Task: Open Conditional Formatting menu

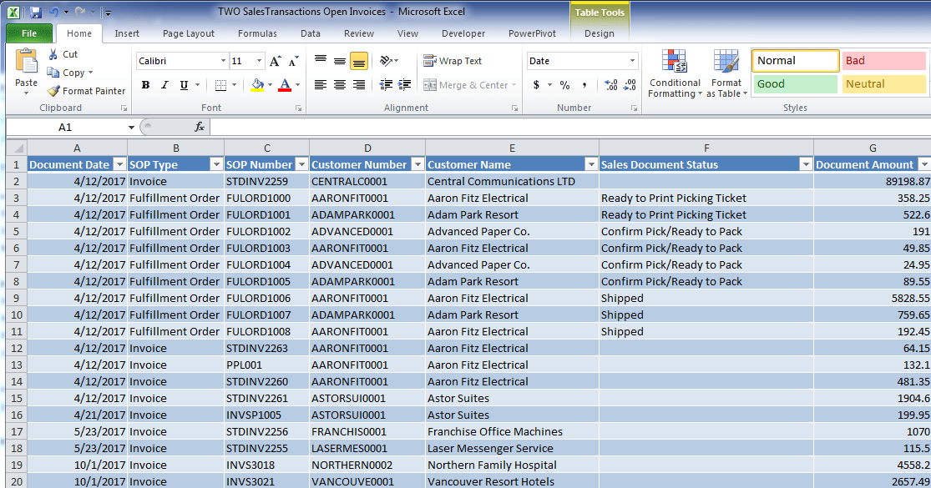Action: [675, 73]
